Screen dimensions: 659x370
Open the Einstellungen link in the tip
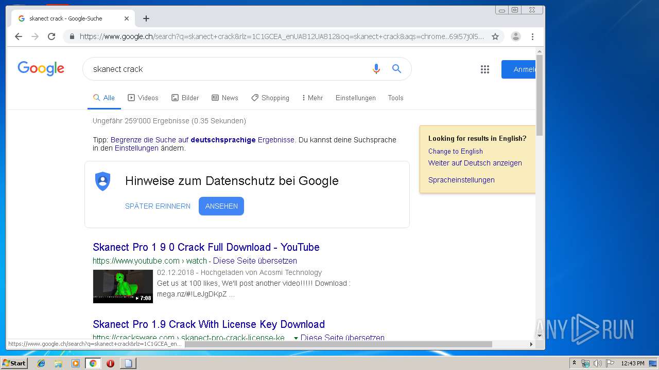(x=136, y=148)
